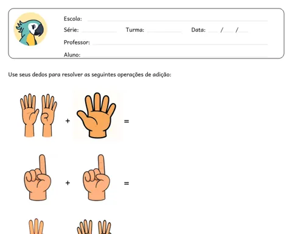Click the day blank in Data field
Screen dimensions: 292x234
(213, 32)
